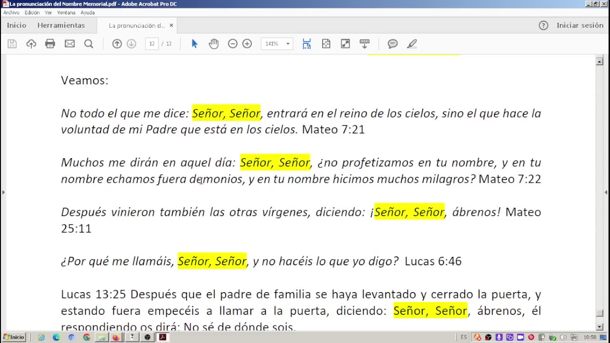Select the highlight text pen icon
Screen dimensions: 610x343
point(412,44)
